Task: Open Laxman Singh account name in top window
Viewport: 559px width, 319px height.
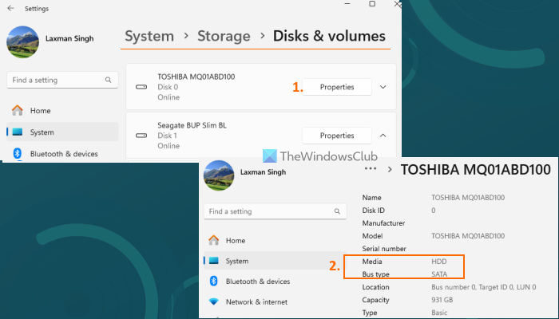Action: (69, 38)
